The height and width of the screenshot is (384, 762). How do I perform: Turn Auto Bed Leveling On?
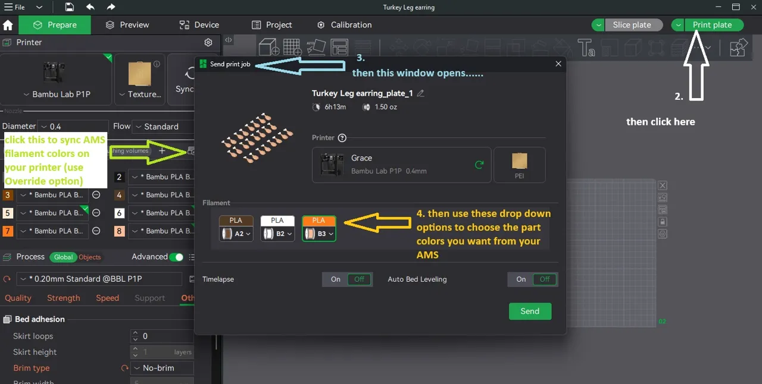click(521, 279)
